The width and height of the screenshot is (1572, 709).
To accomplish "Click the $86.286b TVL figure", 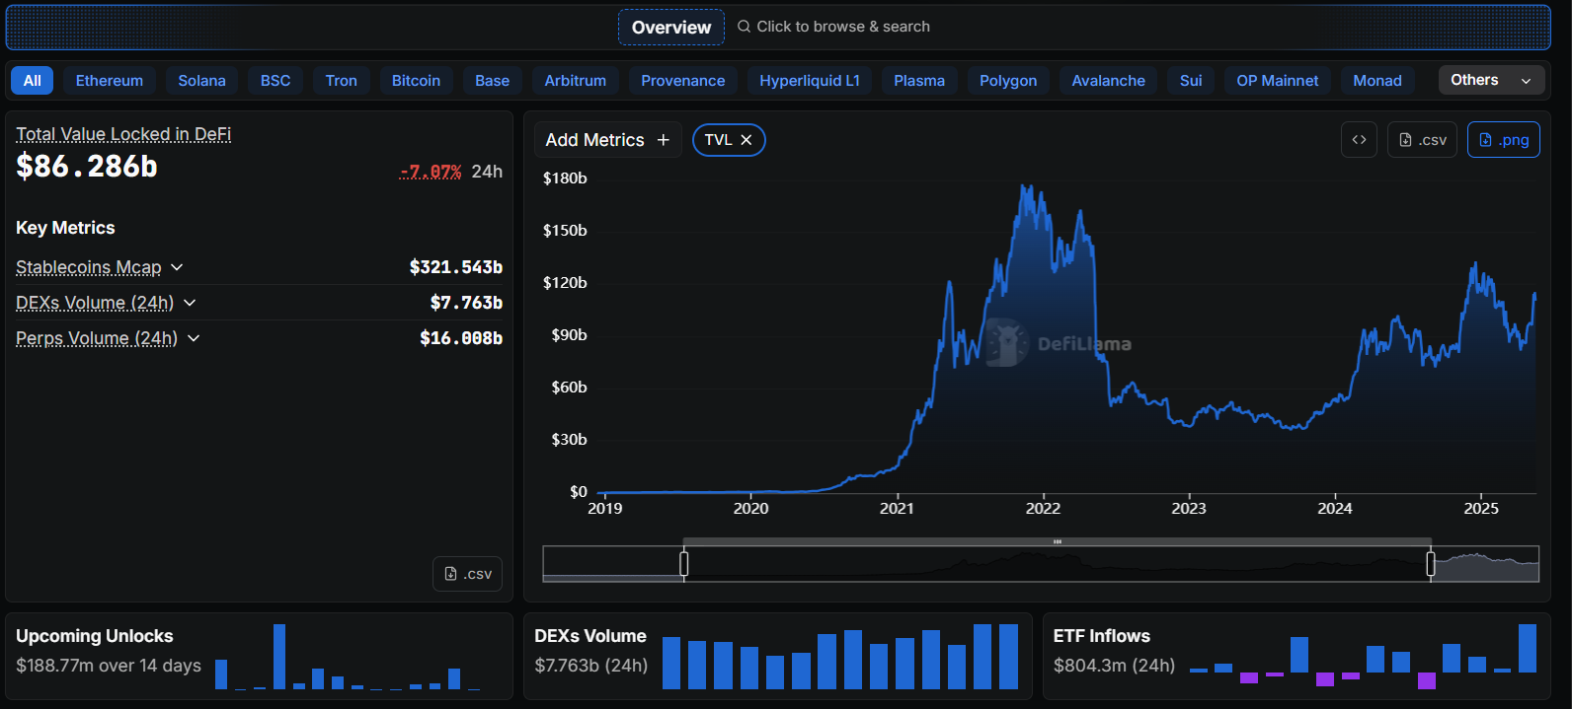I will [x=87, y=166].
